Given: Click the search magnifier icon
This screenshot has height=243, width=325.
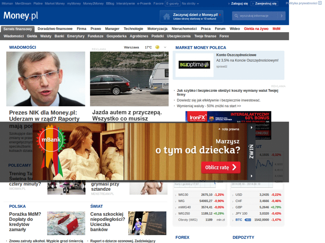Looking at the screenshot, I should 236,16.
